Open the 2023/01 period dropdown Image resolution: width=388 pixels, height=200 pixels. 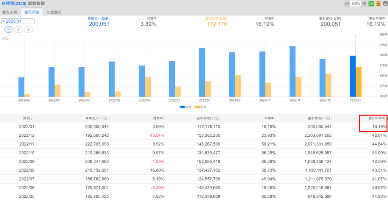18,21
